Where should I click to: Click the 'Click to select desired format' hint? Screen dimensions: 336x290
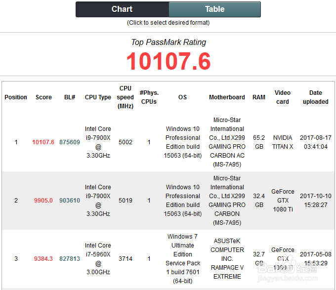tap(168, 23)
